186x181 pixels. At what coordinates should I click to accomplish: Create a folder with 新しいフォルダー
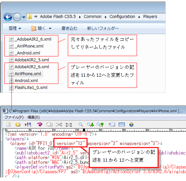click(x=103, y=29)
